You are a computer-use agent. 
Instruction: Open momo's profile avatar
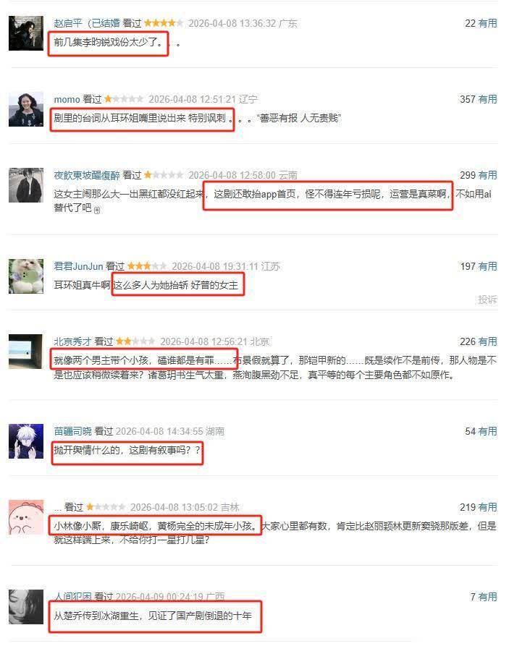pyautogui.click(x=26, y=109)
